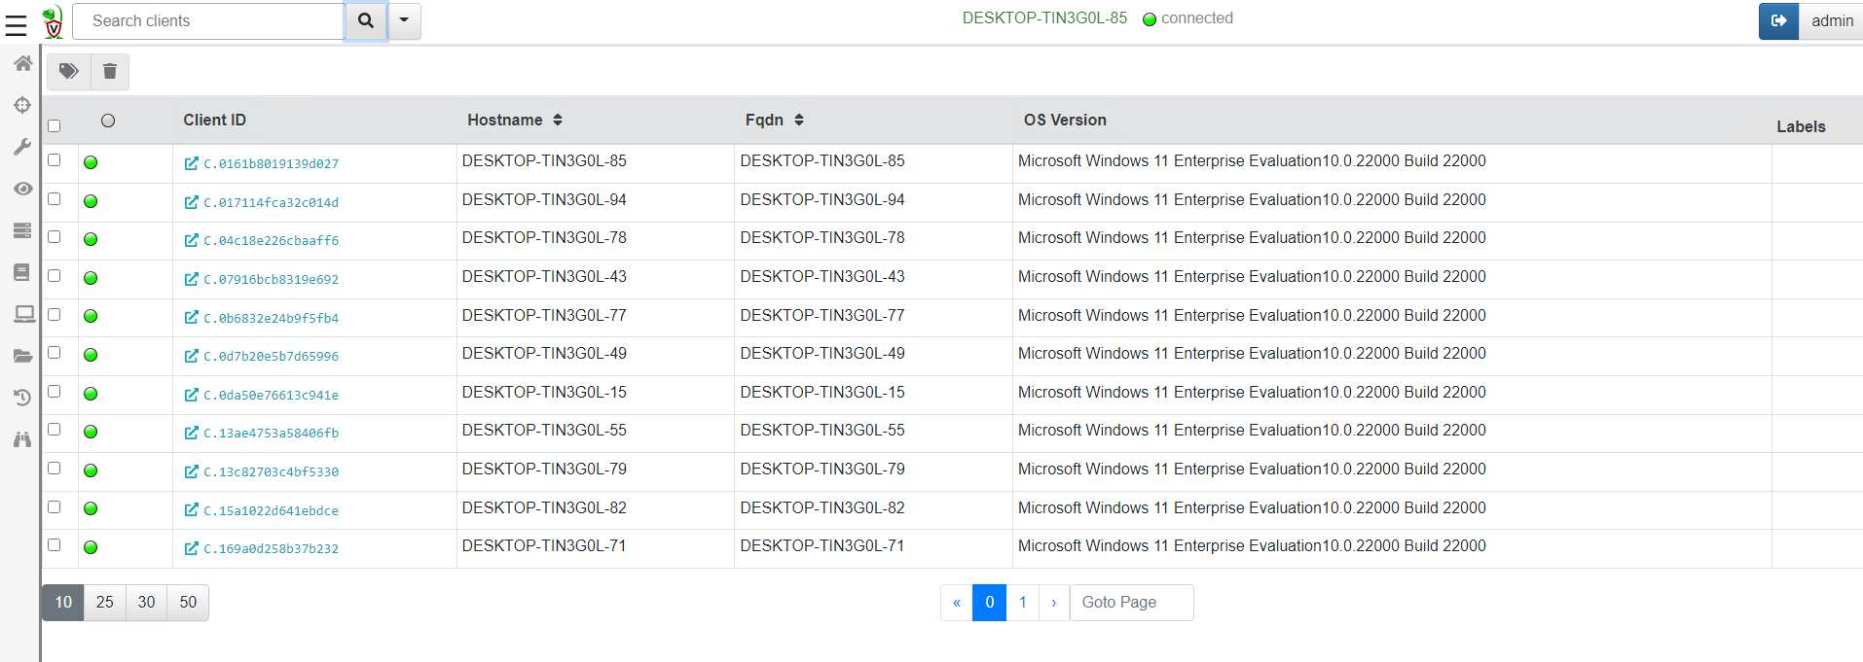Open the binoculars icon in sidebar
Image resolution: width=1863 pixels, height=662 pixels.
(22, 439)
